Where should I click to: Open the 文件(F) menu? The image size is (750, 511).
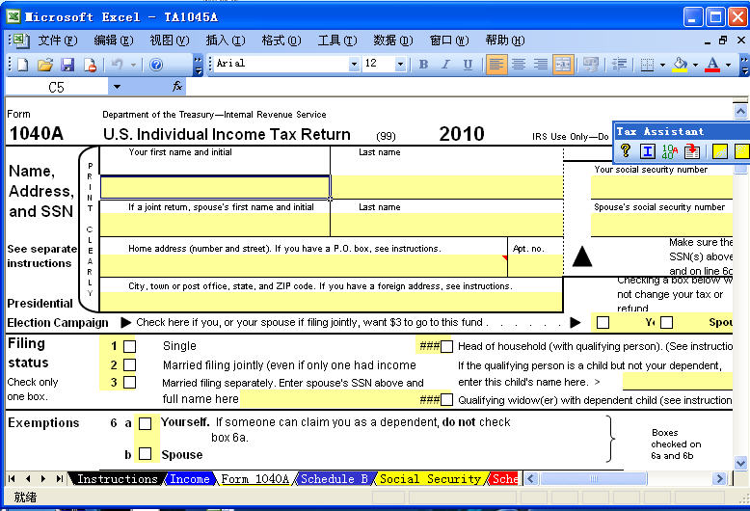click(58, 40)
